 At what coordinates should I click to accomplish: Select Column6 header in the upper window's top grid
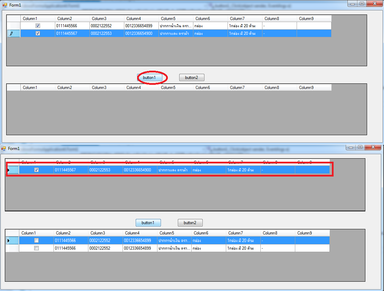click(210, 19)
